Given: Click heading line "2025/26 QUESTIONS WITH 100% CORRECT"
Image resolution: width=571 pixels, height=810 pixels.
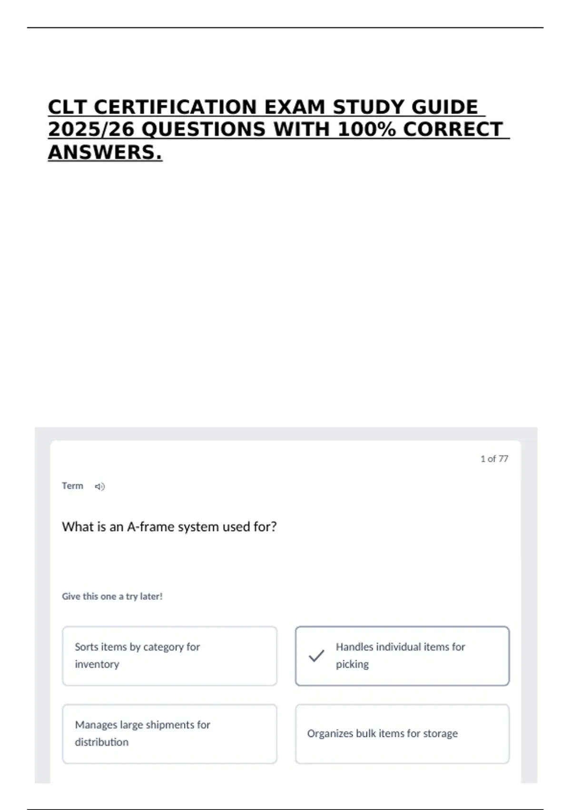Looking at the screenshot, I should click(x=276, y=130).
